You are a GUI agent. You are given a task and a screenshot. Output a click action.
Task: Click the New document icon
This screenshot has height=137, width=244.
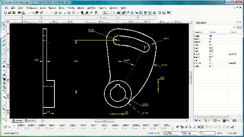(6, 13)
